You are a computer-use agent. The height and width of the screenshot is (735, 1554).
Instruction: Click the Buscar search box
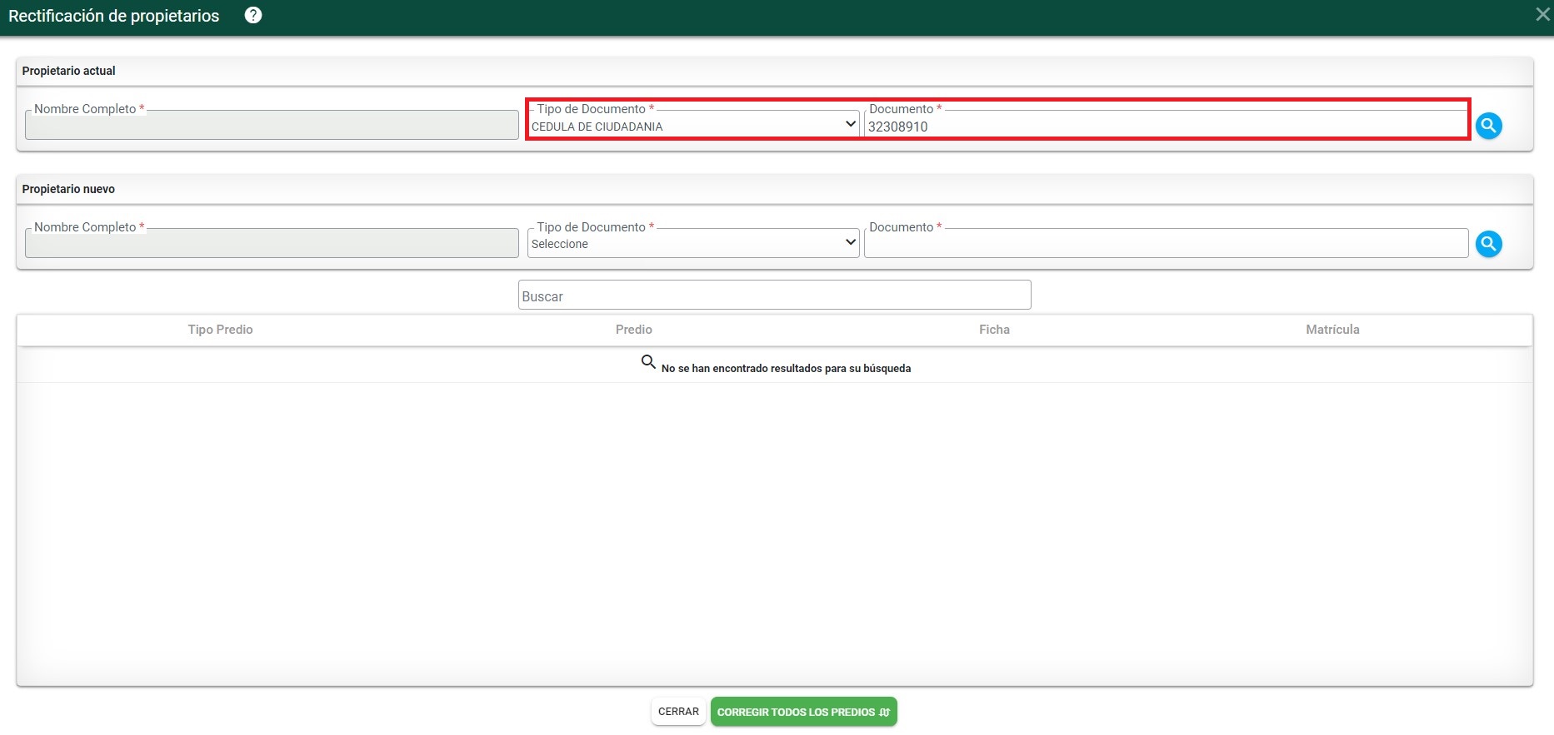[774, 295]
